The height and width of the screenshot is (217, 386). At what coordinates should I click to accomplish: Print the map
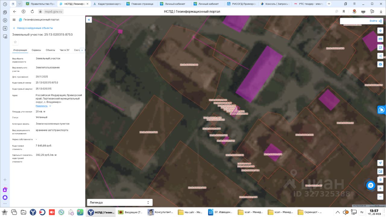pos(380,64)
